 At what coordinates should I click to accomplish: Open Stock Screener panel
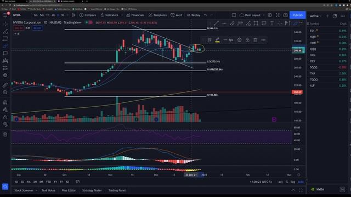coord(24,190)
